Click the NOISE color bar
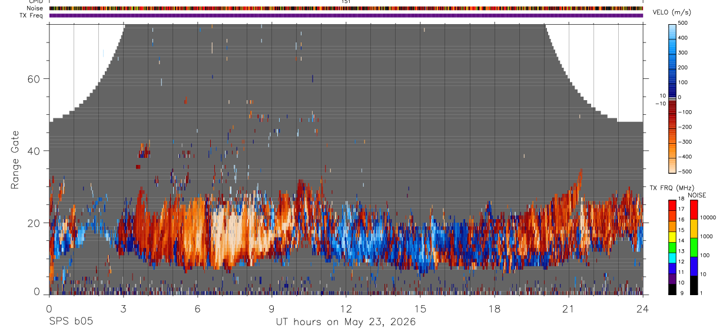 694,247
